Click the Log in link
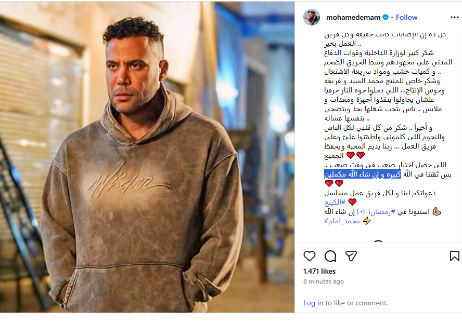The width and height of the screenshot is (462, 323). pos(313,303)
